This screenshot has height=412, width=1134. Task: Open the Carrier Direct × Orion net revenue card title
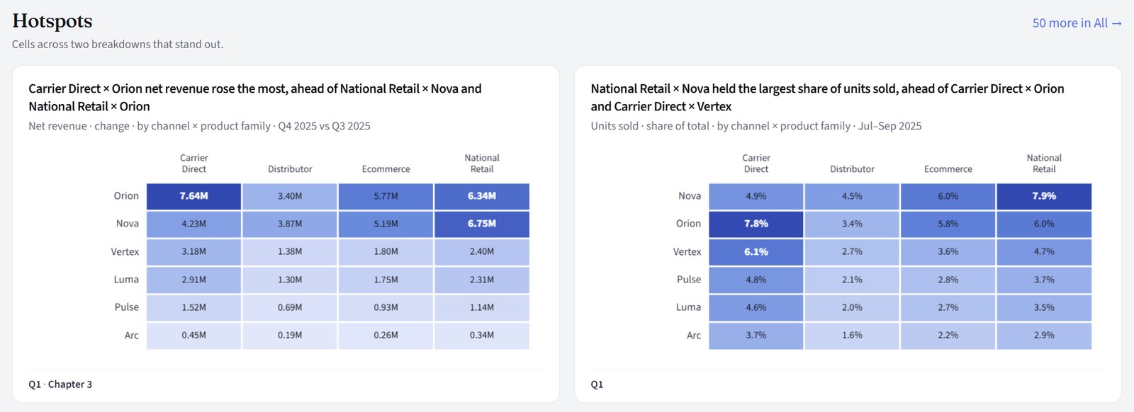coord(255,98)
